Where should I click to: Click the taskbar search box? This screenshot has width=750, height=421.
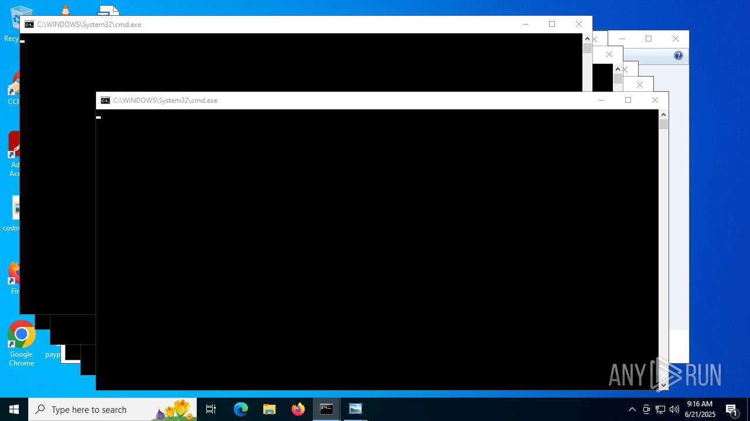click(112, 409)
